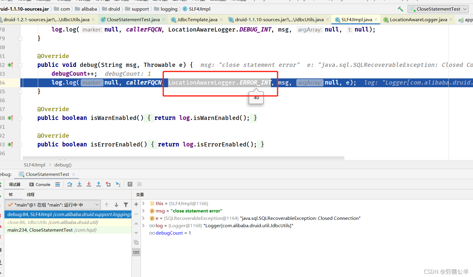Switch to the Console tab

[x=40, y=184]
